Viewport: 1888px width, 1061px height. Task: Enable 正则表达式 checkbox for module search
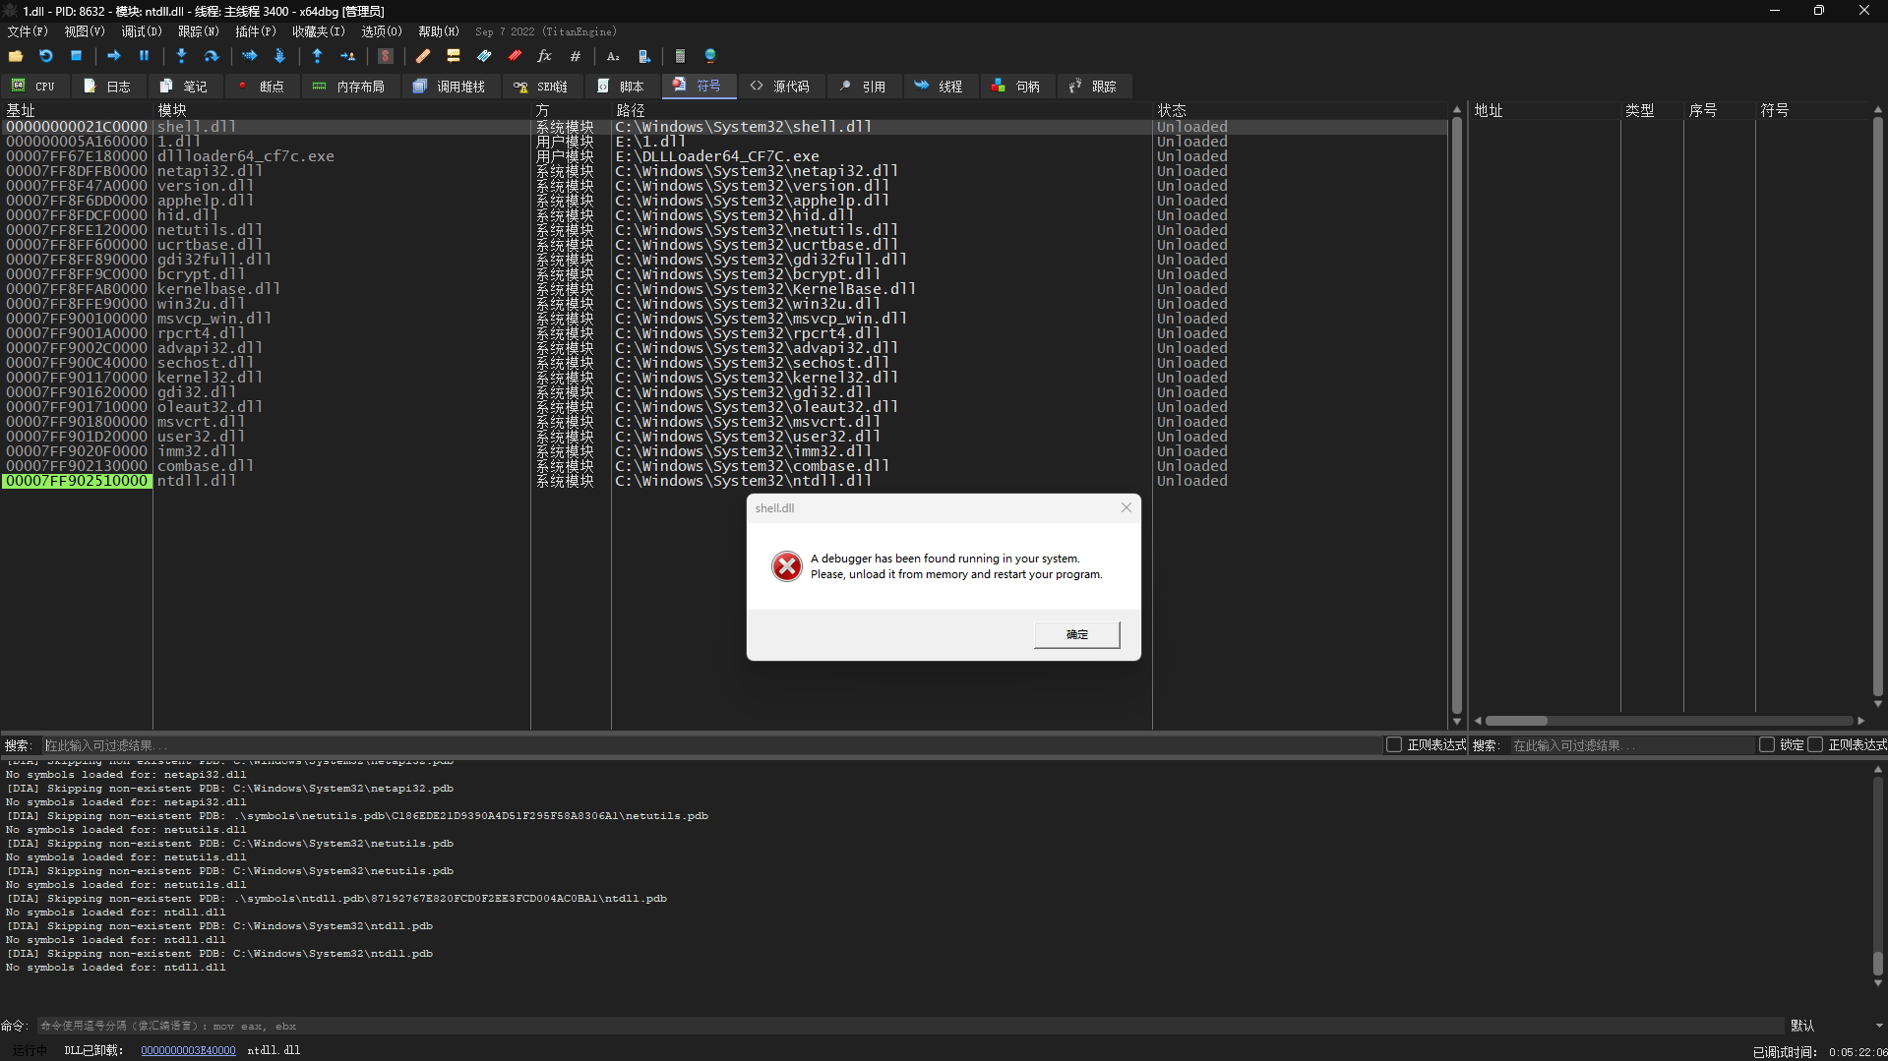click(x=1393, y=745)
